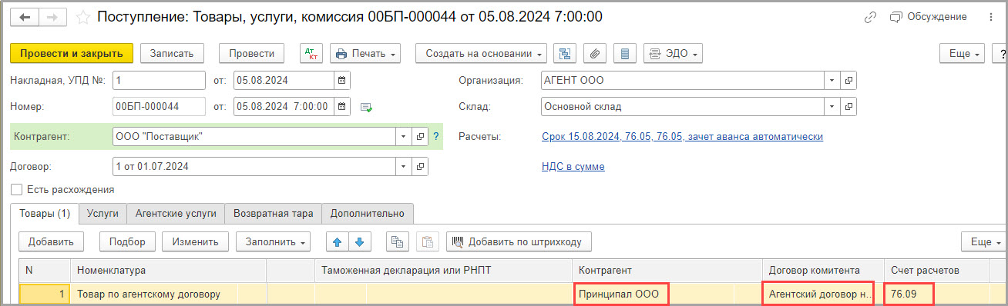The width and height of the screenshot is (1008, 306).
Task: Open the Основной склад warehouse card
Action: (x=848, y=106)
